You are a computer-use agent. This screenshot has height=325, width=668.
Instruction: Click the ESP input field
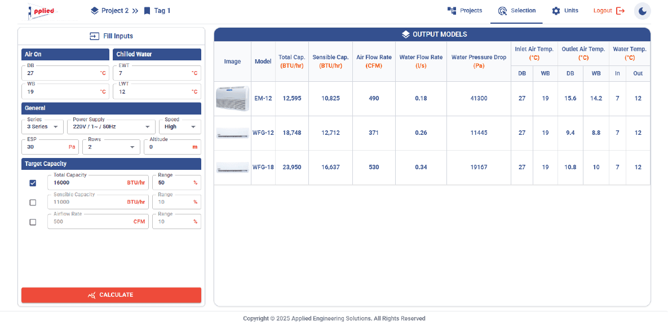(50, 147)
